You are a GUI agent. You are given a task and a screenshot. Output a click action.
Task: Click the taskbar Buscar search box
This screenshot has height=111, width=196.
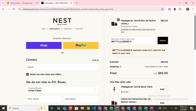tap(28, 108)
